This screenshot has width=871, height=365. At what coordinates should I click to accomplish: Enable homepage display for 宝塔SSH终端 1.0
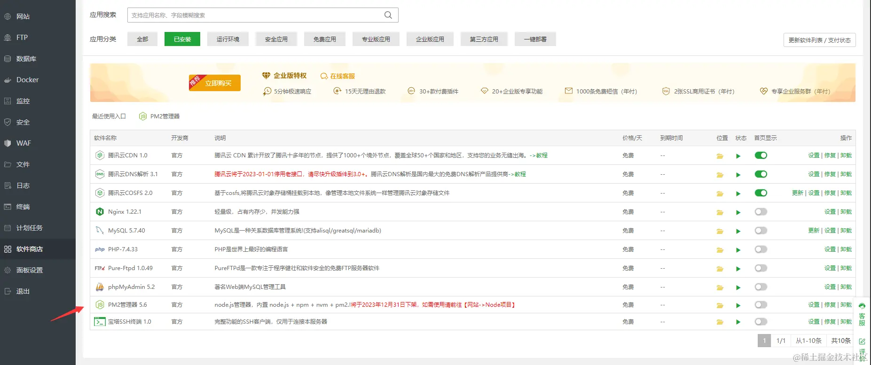tap(761, 322)
